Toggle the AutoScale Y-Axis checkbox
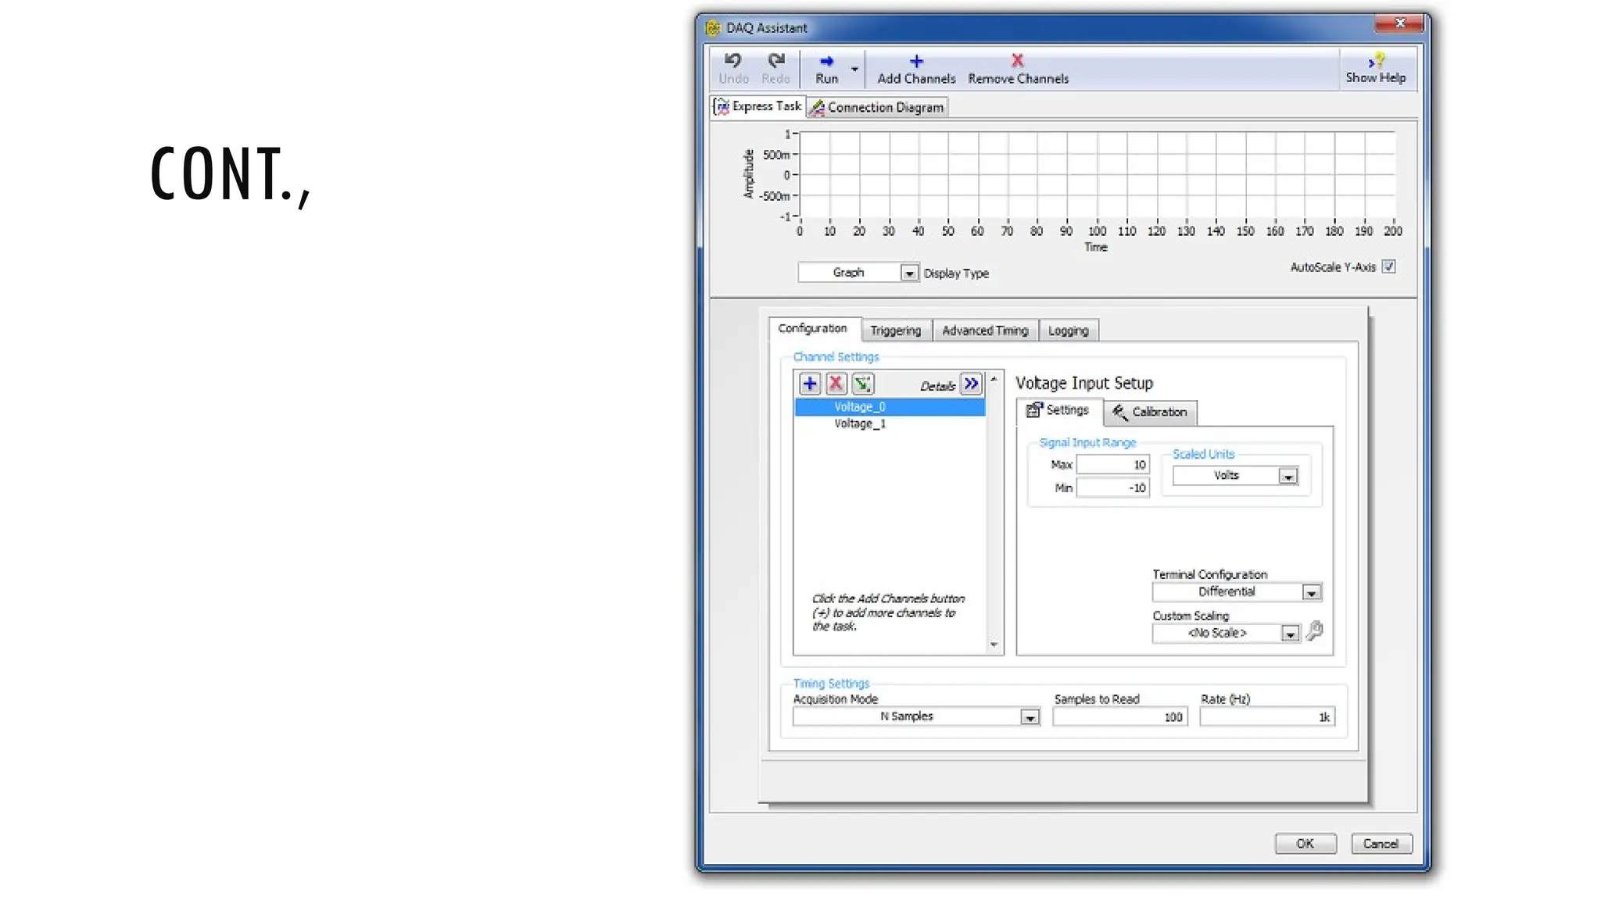1601x900 pixels. (x=1388, y=267)
